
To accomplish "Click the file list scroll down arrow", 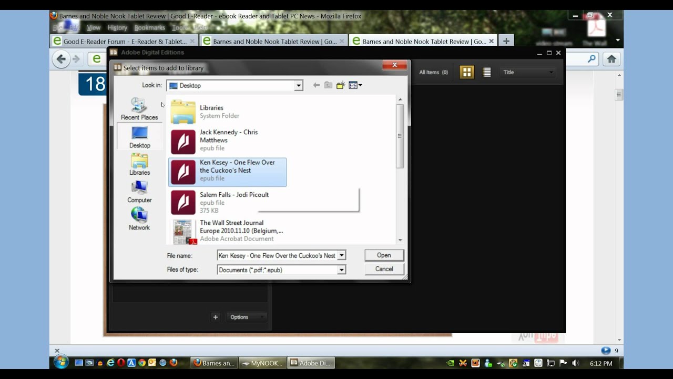I will [400, 240].
